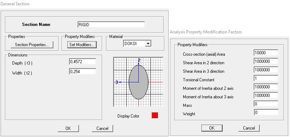This screenshot has width=291, height=137.
Task: Click the 'Analysis Property Modification Factors' title
Action: pos(206,32)
